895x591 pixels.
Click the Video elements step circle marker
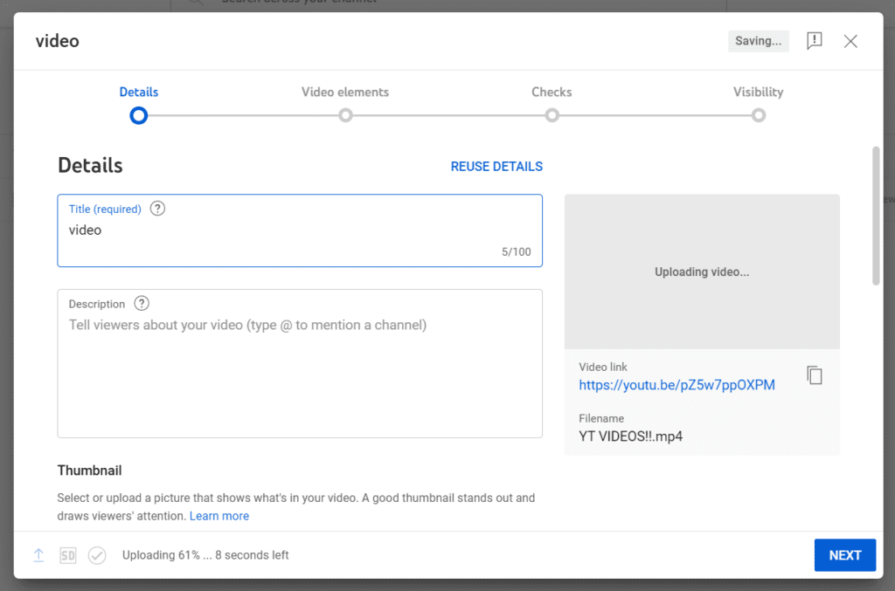pos(345,116)
